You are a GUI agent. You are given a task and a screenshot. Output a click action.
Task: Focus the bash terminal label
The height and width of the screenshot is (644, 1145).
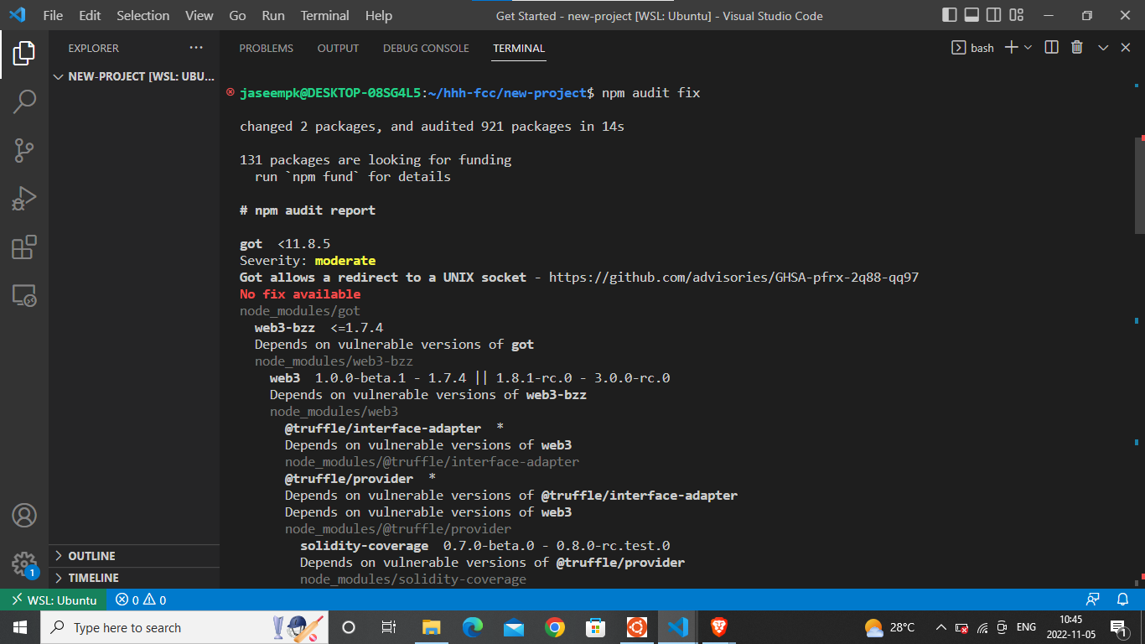(x=973, y=48)
